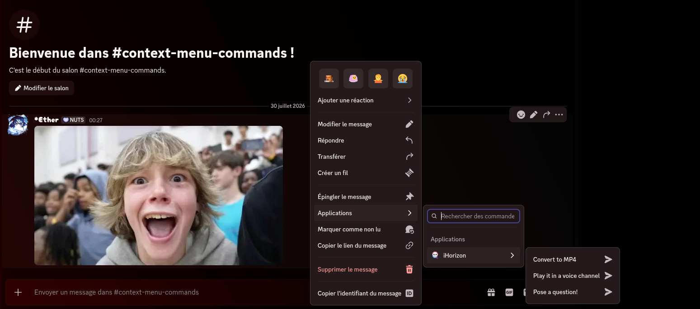Expand the iHorizon application entry
This screenshot has width=700, height=309.
tap(474, 255)
